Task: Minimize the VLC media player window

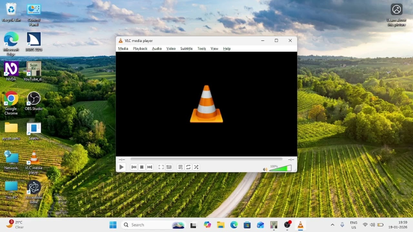Action: pyautogui.click(x=263, y=41)
